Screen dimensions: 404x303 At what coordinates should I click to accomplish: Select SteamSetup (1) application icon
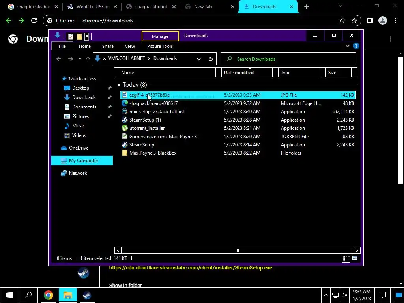point(124,120)
